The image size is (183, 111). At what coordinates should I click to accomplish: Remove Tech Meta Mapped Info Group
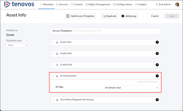click(157, 100)
